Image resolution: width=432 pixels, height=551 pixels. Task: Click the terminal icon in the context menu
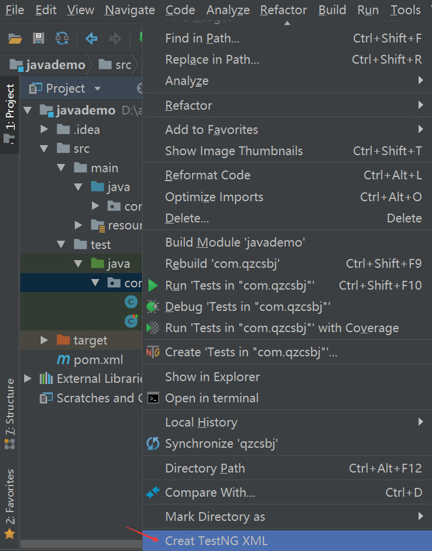[x=153, y=398]
